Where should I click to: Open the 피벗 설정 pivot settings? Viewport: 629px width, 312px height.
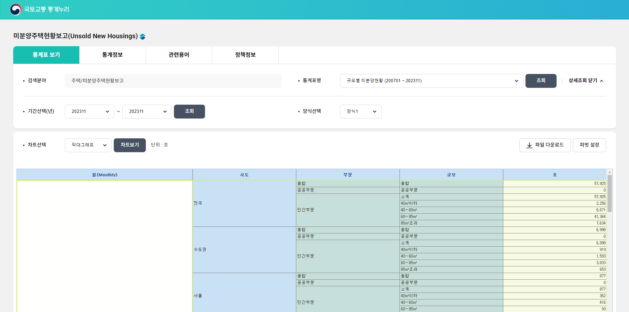[x=589, y=145]
